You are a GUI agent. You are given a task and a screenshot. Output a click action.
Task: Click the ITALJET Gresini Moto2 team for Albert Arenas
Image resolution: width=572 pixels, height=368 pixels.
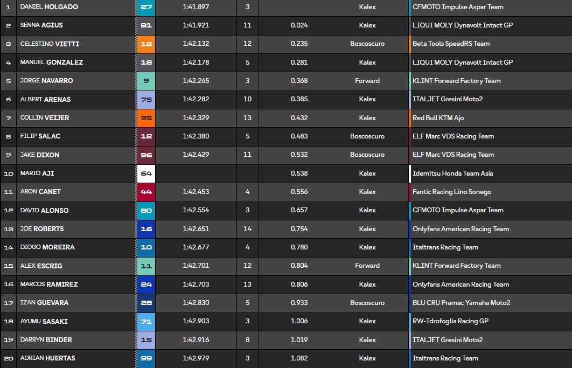(448, 99)
